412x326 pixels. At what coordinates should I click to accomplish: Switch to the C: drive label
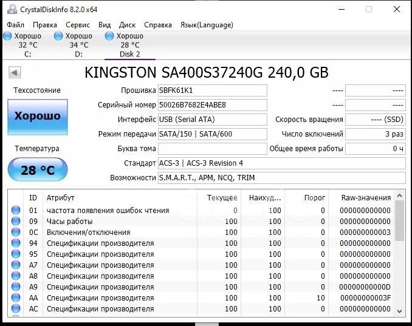pos(28,55)
